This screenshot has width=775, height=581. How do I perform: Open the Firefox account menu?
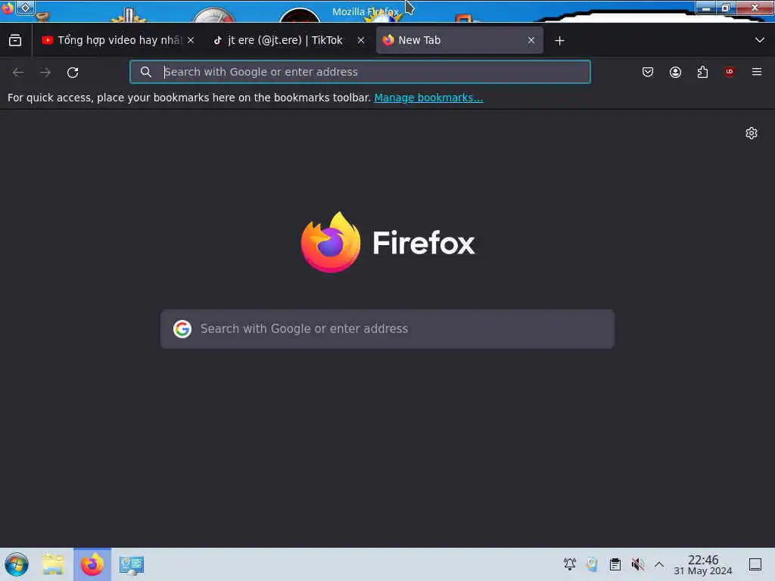pos(675,73)
